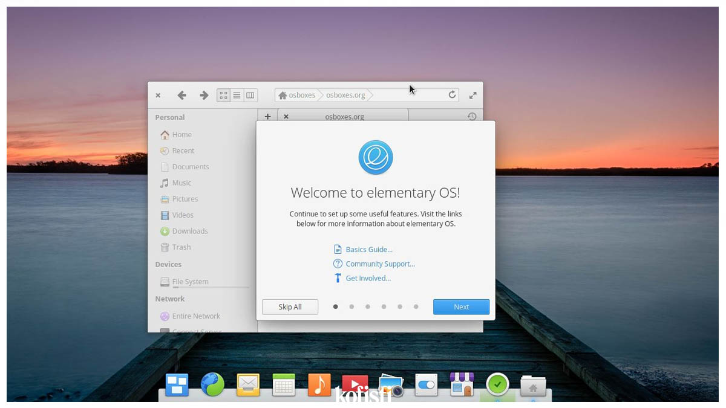The image size is (726, 408).
Task: Launch Photos from the dock
Action: [391, 386]
